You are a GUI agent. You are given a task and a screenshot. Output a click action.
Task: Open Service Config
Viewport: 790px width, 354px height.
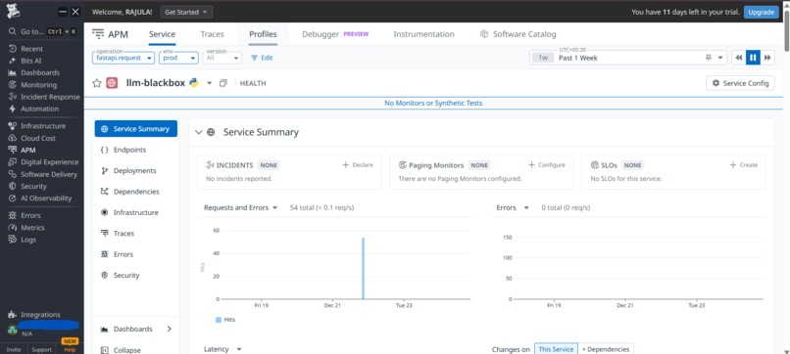tap(740, 83)
